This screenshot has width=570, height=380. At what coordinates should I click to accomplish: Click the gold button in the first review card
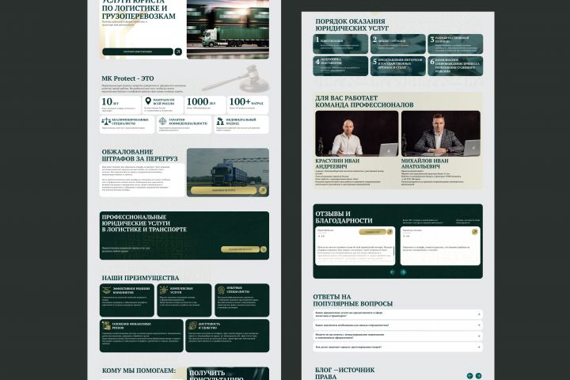pos(373,232)
